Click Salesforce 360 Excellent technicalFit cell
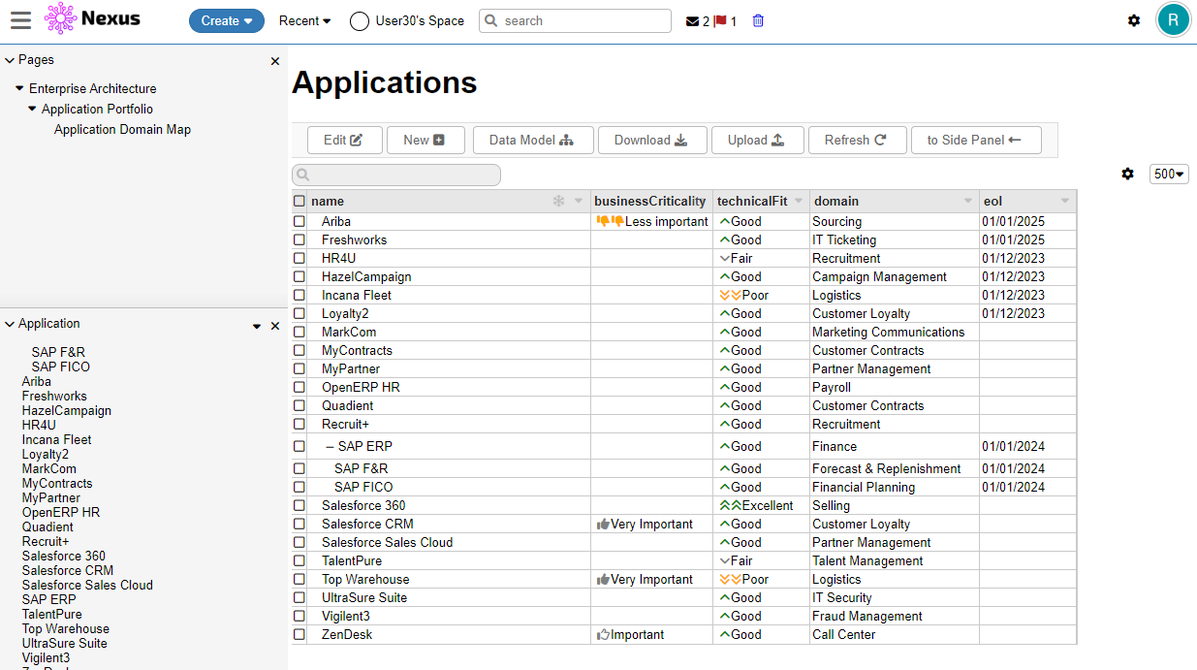Image resolution: width=1197 pixels, height=670 pixels. click(x=762, y=506)
